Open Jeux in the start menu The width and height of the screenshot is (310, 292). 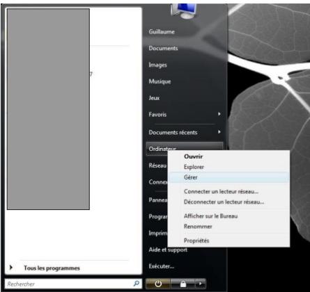(x=154, y=98)
